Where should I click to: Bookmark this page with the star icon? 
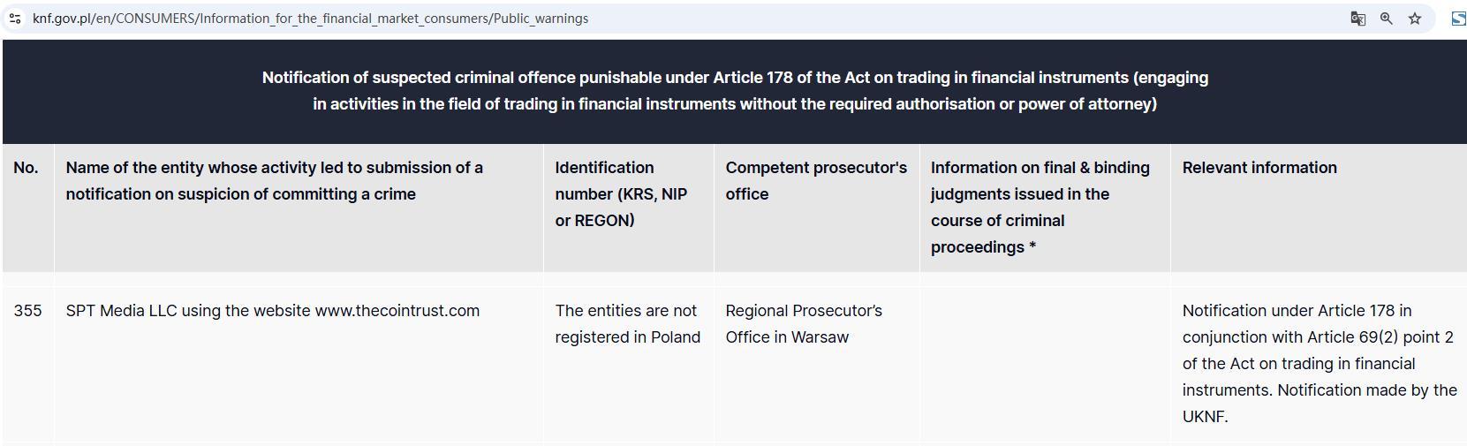pos(1415,19)
